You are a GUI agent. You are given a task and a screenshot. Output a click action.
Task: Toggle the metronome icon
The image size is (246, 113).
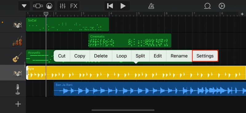pyautogui.click(x=151, y=6)
